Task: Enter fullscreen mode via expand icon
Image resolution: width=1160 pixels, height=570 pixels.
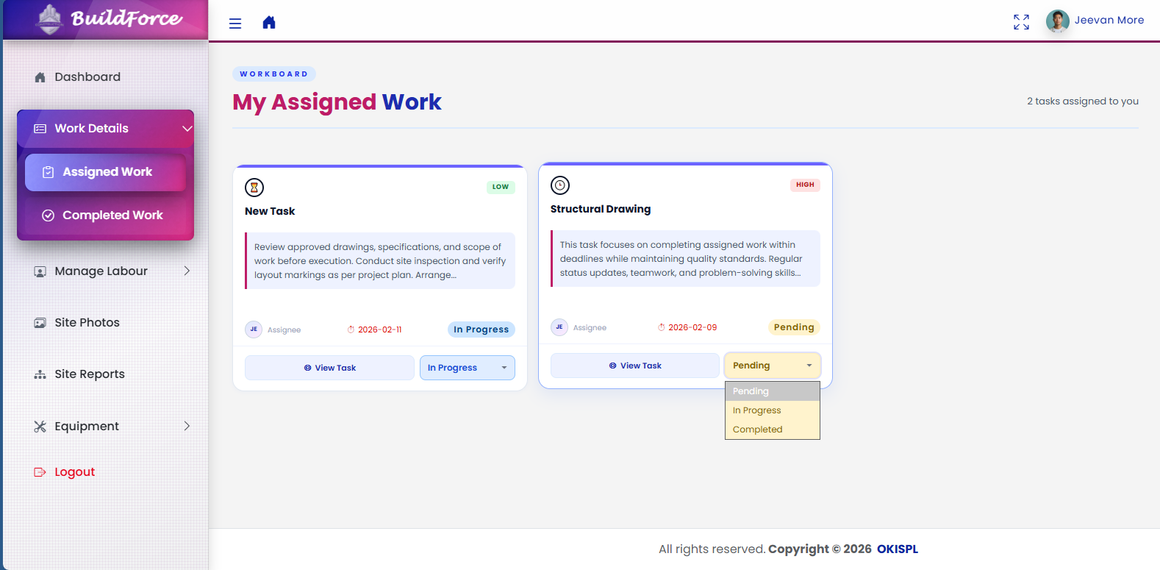Action: click(x=1021, y=22)
